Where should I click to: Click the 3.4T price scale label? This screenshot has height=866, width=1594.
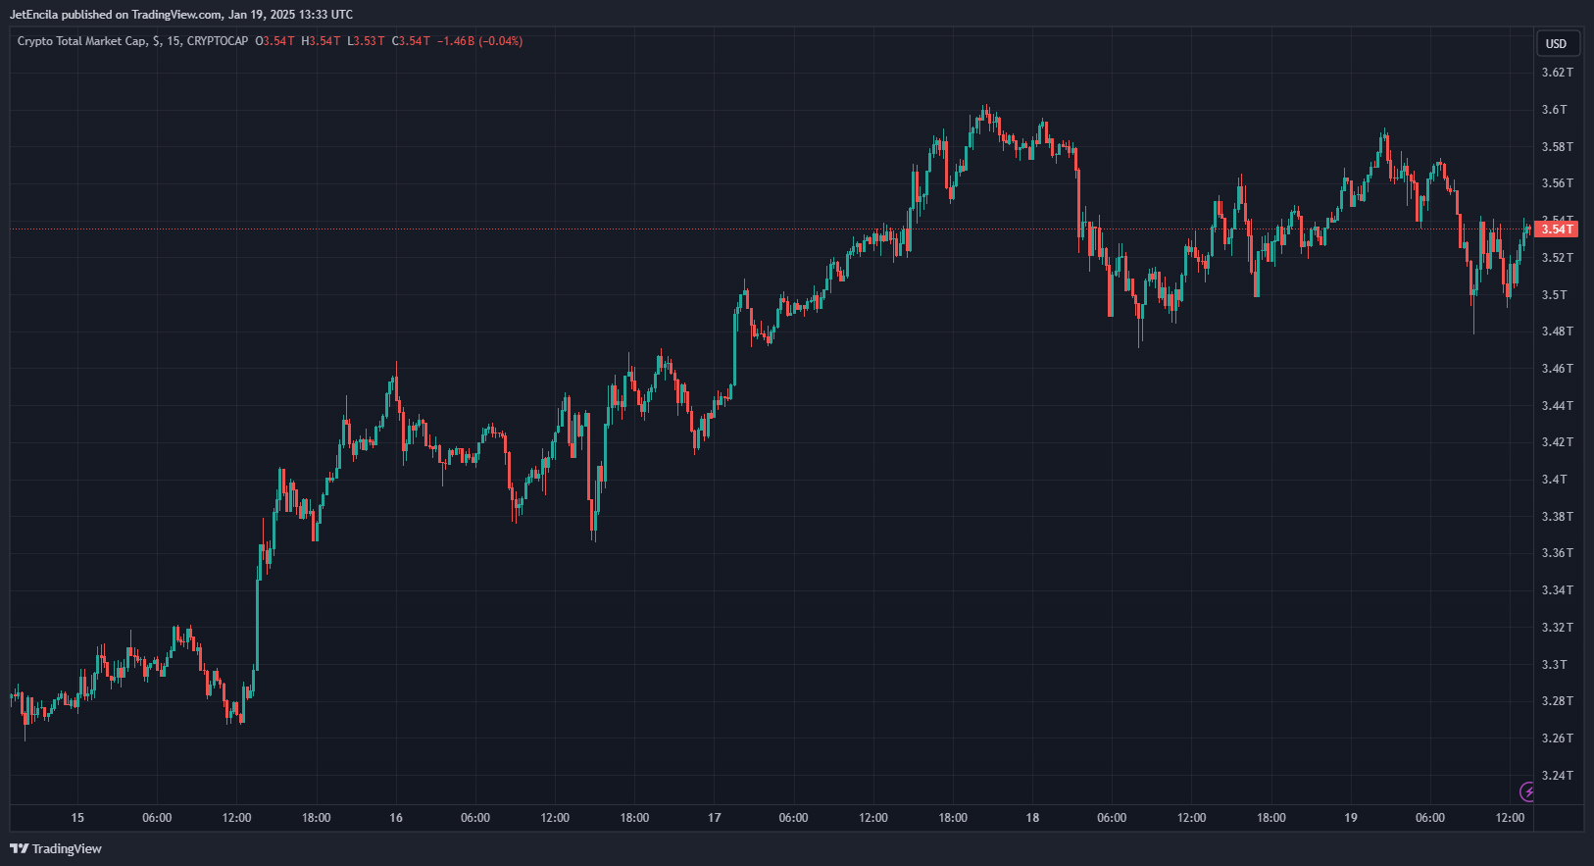pos(1555,480)
